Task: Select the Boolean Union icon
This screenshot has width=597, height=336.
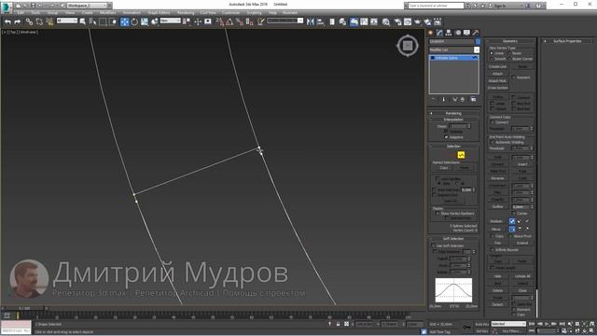Action: tap(512, 221)
